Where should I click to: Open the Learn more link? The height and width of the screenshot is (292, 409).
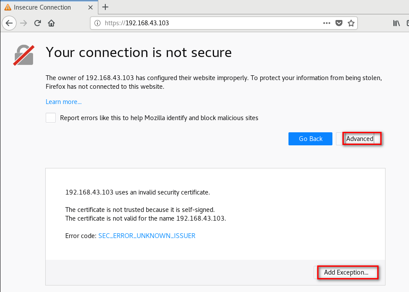(x=64, y=102)
